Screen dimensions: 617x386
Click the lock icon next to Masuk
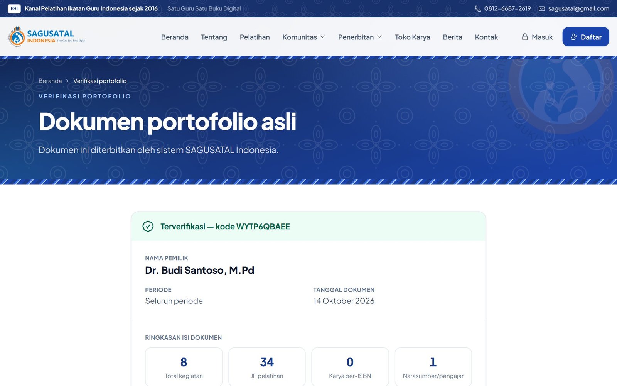(525, 37)
